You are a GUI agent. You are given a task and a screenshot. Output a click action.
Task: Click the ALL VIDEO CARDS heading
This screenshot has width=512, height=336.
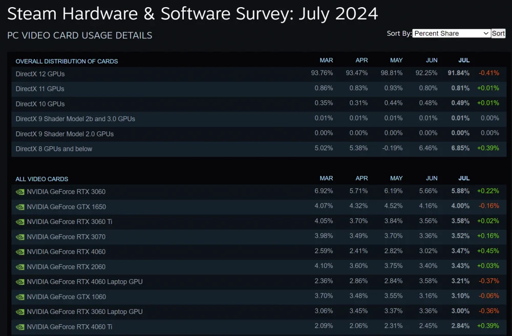[42, 179]
